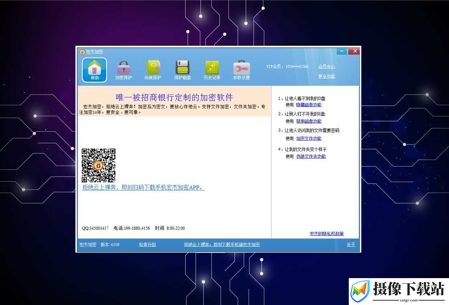The height and width of the screenshot is (305, 449).
Task: Open 宏杰的隐私权政策 link
Action: coord(327,234)
